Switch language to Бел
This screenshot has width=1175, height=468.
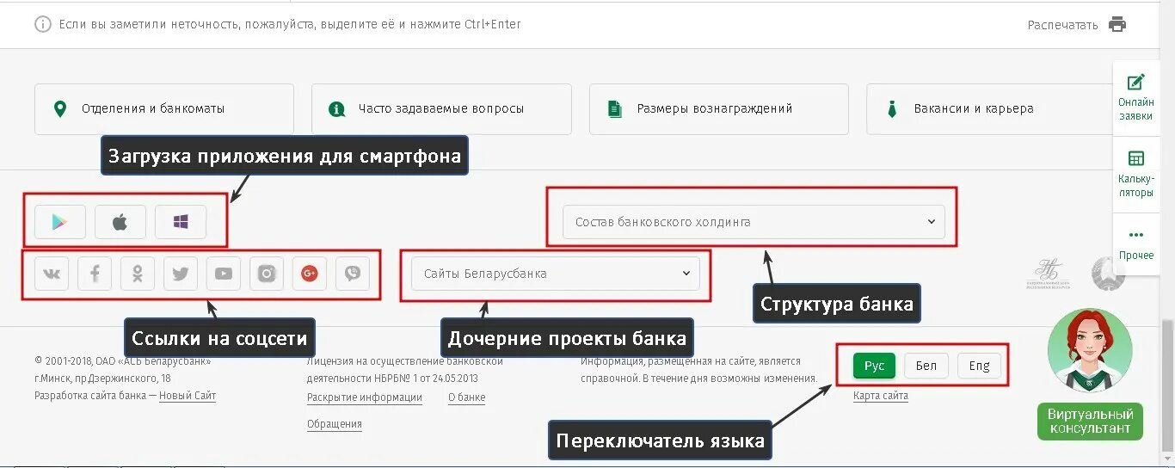(926, 366)
